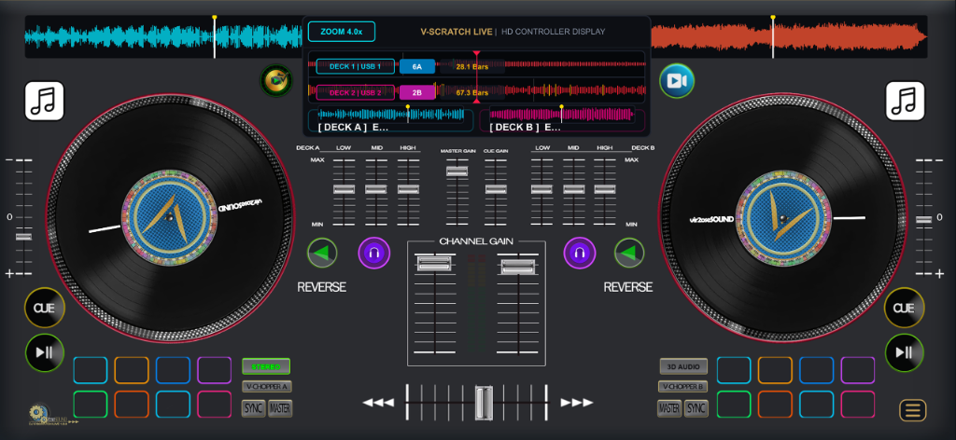
Task: Click Deck B pitch slider handle
Action: tap(923, 220)
